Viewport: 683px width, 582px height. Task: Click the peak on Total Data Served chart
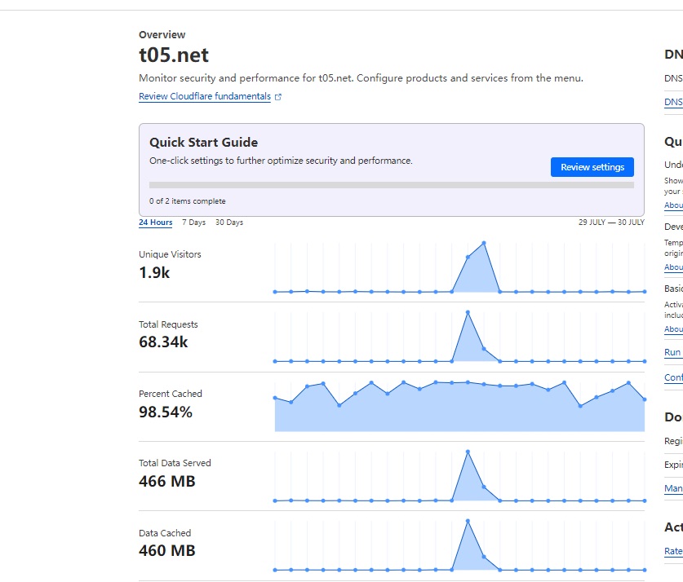tap(468, 451)
